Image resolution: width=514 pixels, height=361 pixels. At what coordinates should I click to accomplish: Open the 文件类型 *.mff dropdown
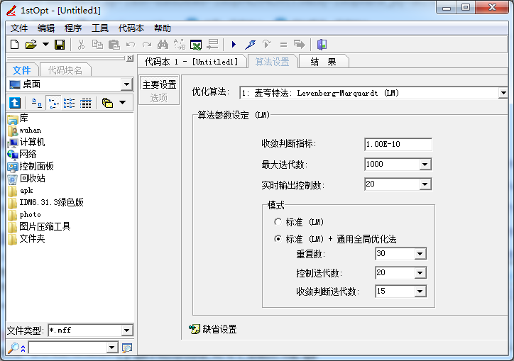[x=126, y=331]
